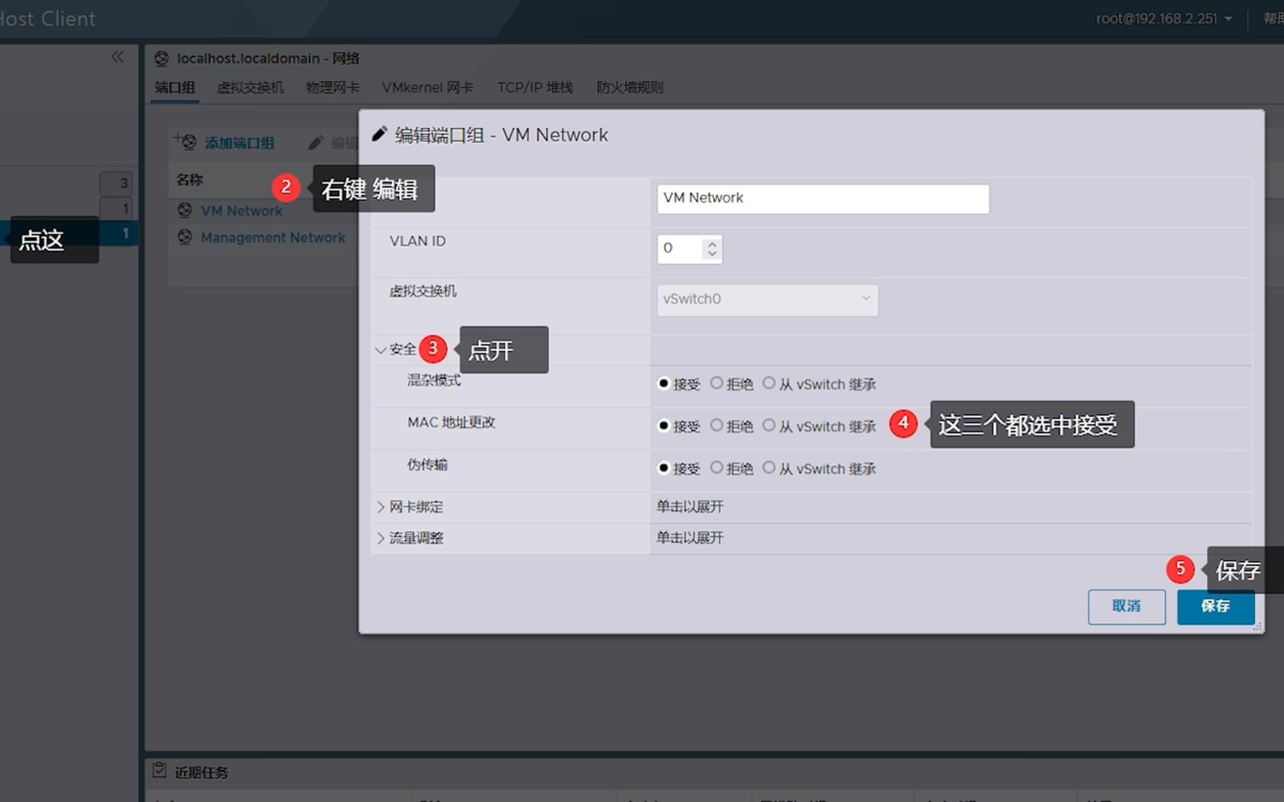Switch to the VMkernel NICs tab
The width and height of the screenshot is (1284, 802).
(427, 88)
